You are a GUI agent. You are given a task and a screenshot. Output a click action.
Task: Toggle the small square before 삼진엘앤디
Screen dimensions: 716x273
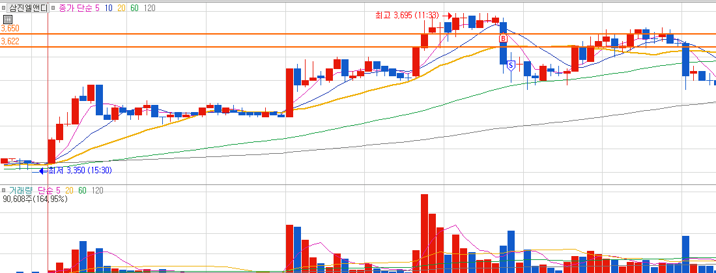(x=4, y=8)
